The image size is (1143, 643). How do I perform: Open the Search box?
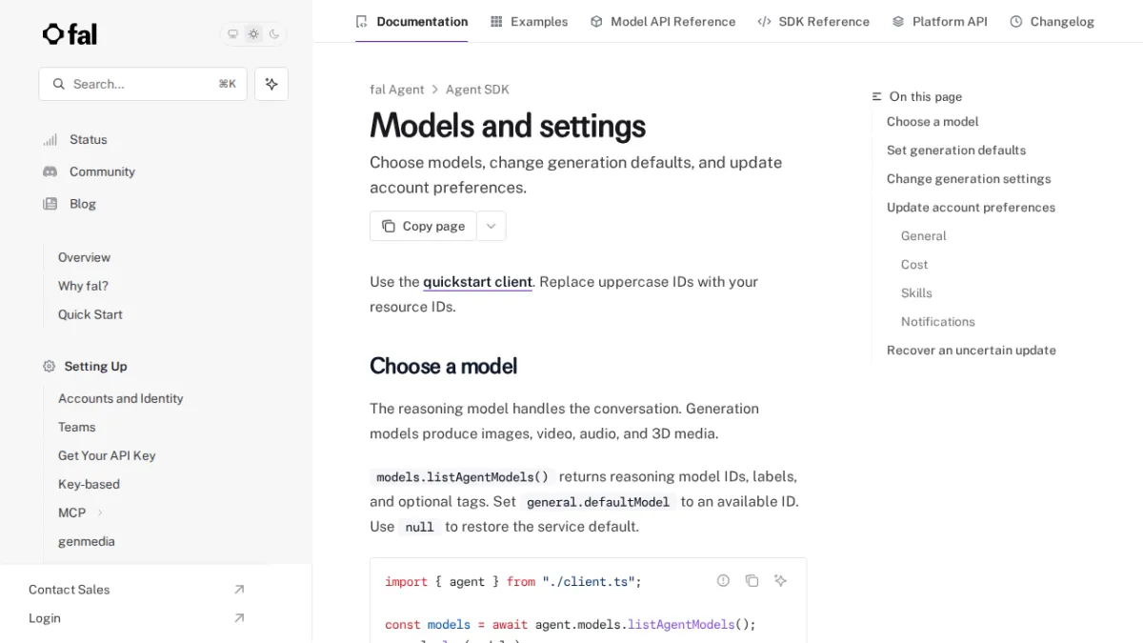point(143,84)
